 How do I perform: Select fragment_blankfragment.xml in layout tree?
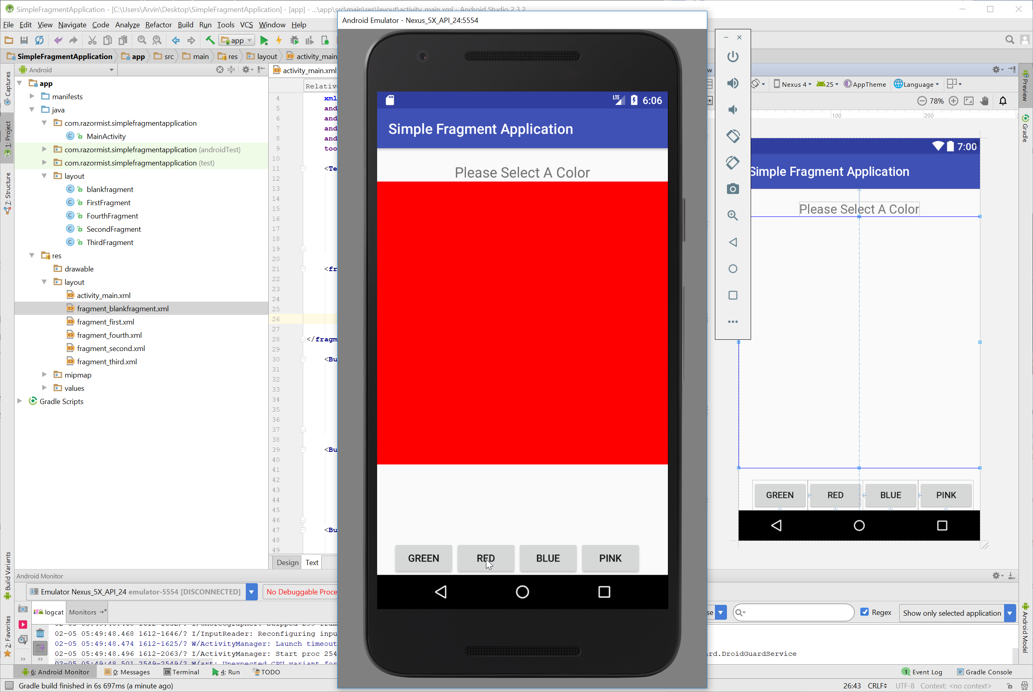(x=123, y=308)
